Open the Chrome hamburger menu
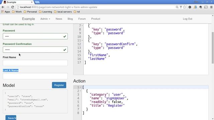The image size is (214, 120). [x=211, y=7]
